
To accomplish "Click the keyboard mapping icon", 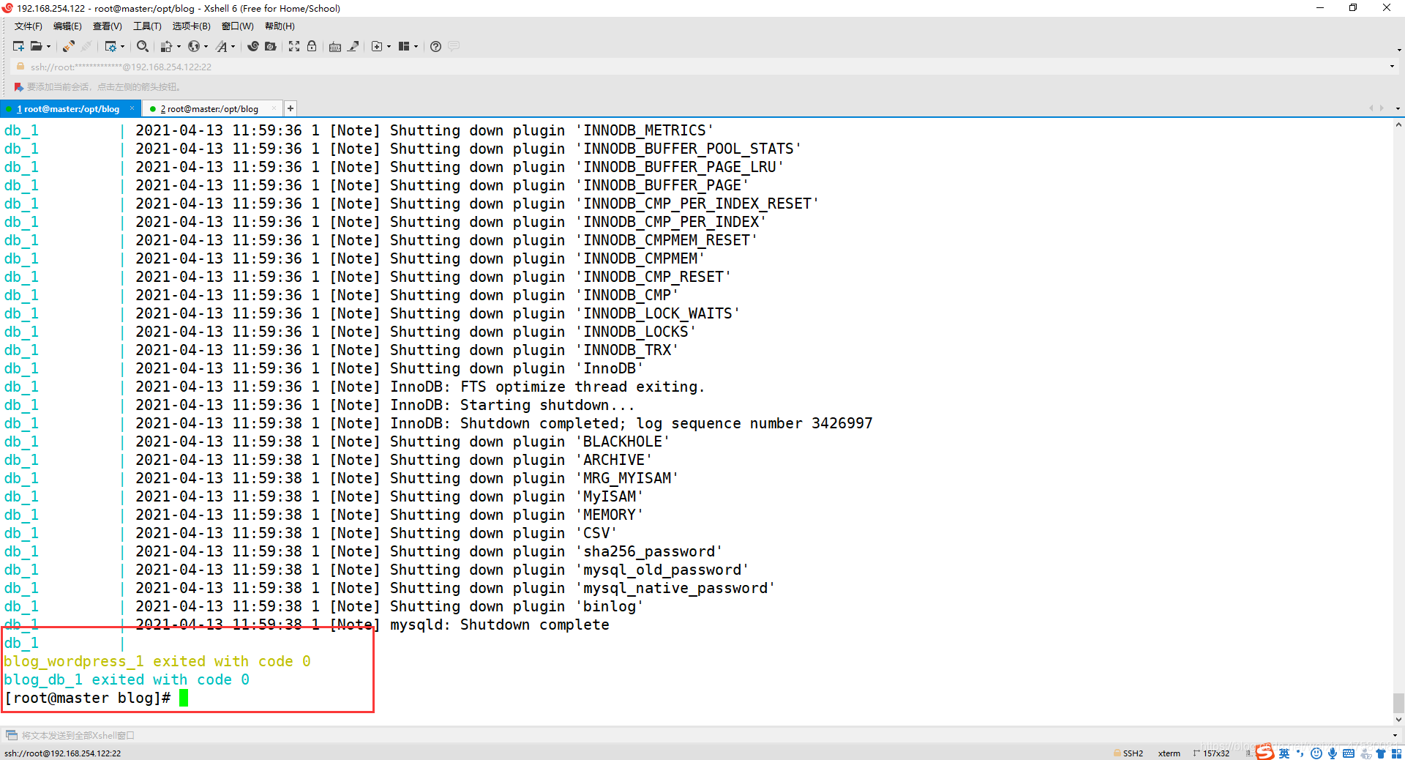I will 335,46.
